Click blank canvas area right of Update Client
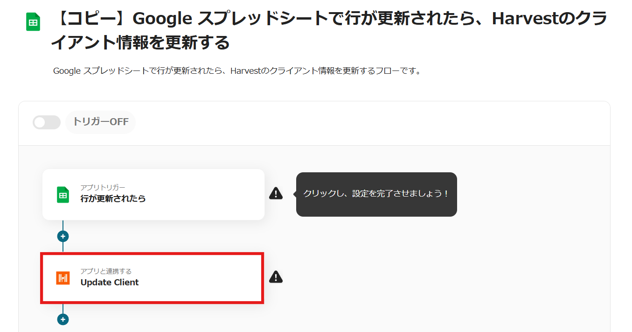632x332 pixels. [x=420, y=280]
